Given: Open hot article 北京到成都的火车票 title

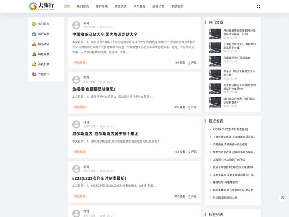Looking at the screenshot, I should pos(240,87).
